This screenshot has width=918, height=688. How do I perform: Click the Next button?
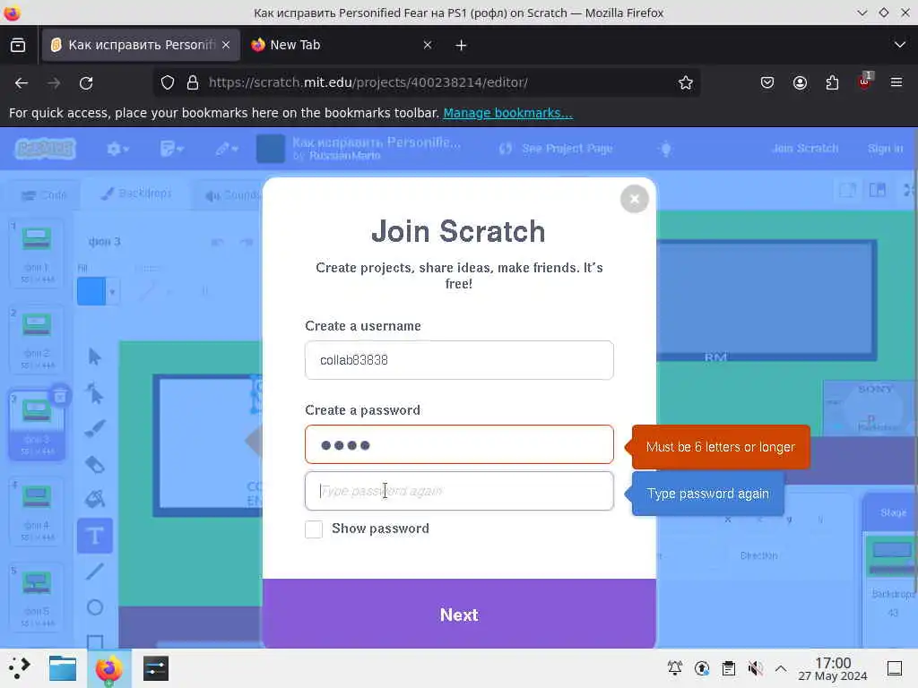(459, 615)
